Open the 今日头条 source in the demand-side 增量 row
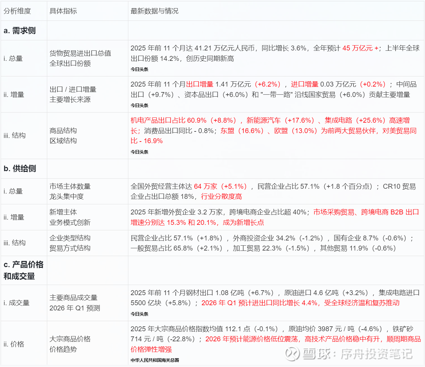425x367 pixels. (139, 105)
